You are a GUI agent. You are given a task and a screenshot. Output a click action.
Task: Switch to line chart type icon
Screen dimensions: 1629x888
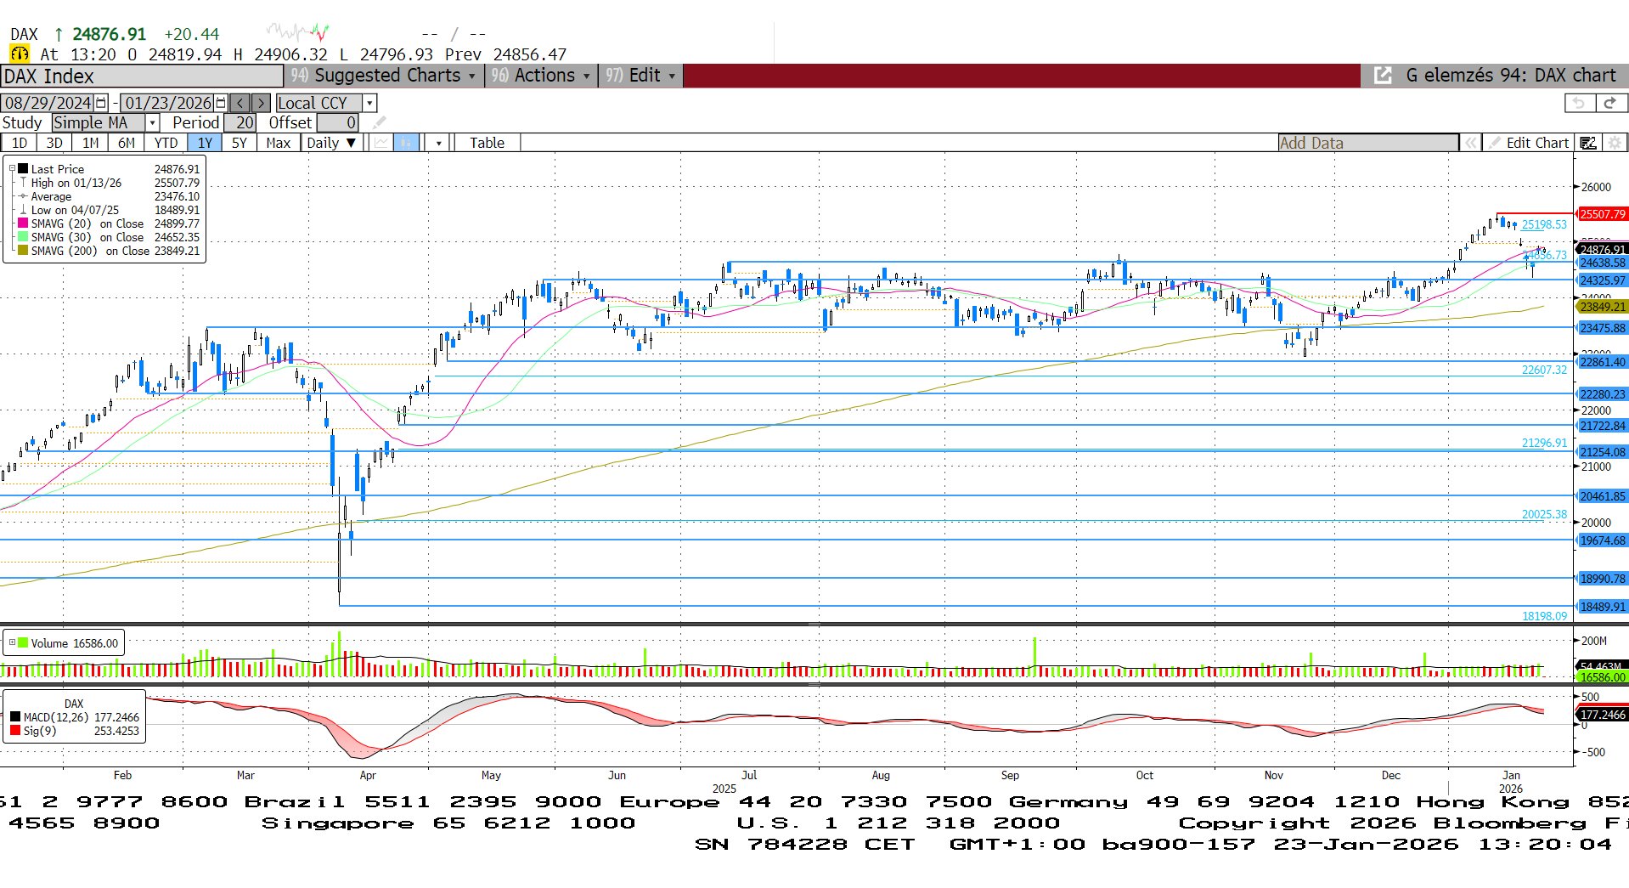[x=381, y=143]
